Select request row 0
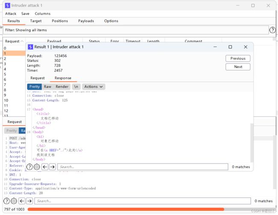 pyautogui.click(x=14, y=48)
